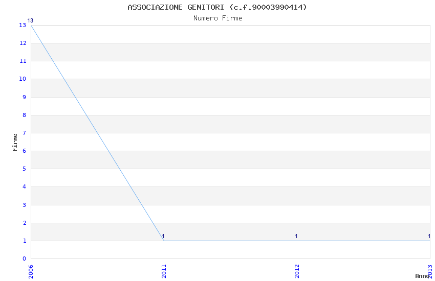Click y-axis tick label 11
This screenshot has width=435, height=281.
click(x=23, y=61)
